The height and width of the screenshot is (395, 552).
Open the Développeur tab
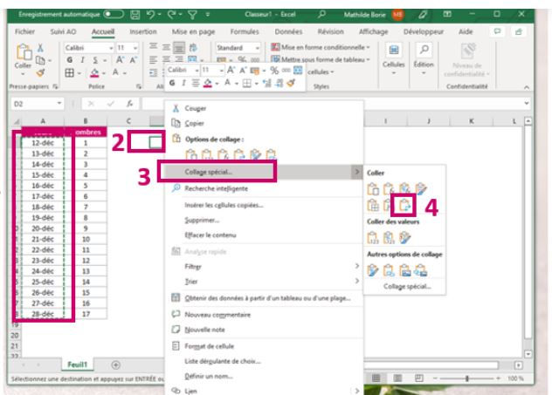tap(424, 31)
